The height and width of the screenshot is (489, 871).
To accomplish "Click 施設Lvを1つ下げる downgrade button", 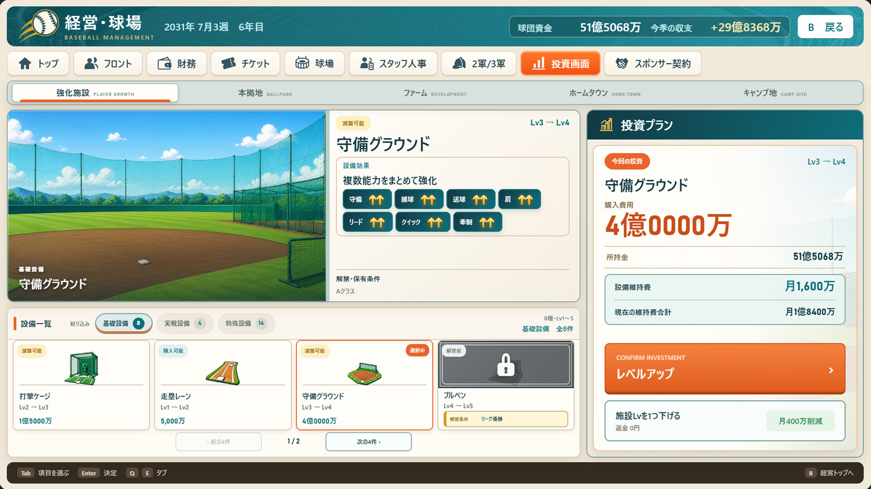I will pos(724,421).
